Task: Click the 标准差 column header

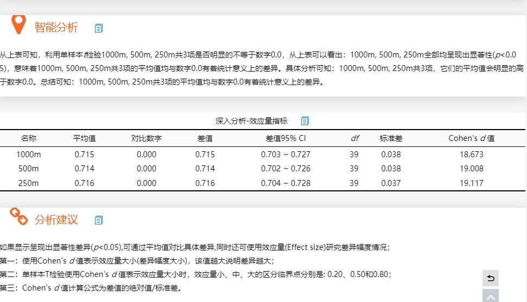Action: [x=391, y=138]
